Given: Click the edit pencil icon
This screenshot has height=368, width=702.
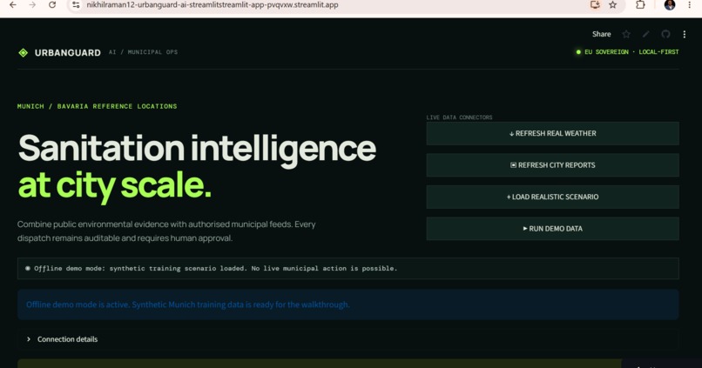Looking at the screenshot, I should [645, 34].
